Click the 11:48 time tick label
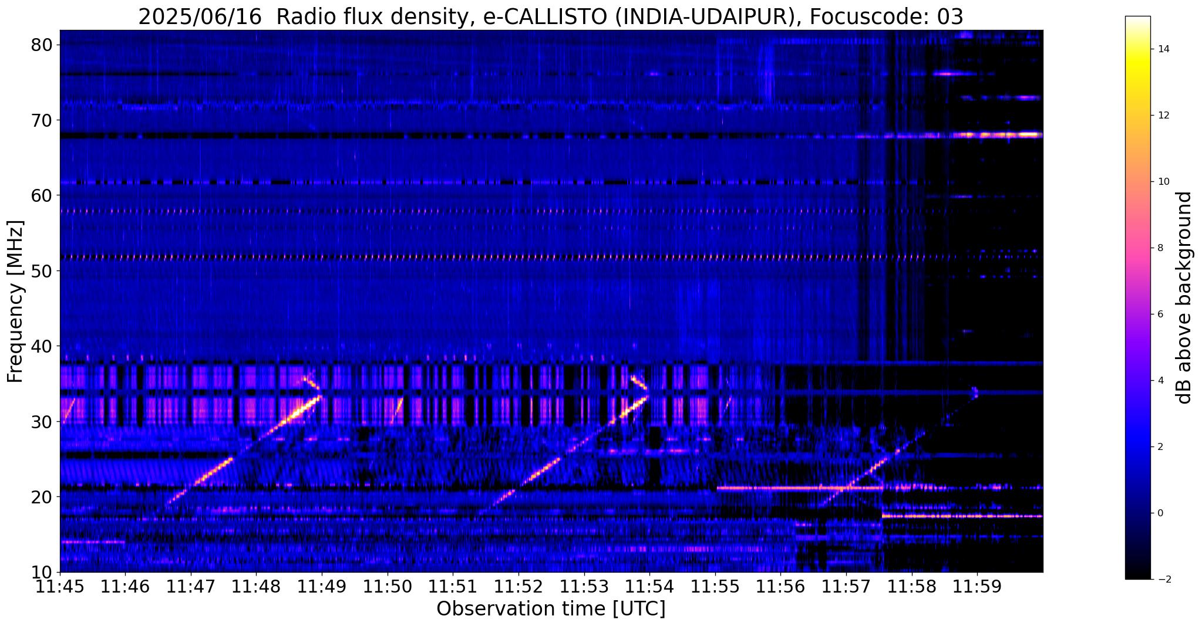Viewport: 1202px width, 626px height. (256, 587)
